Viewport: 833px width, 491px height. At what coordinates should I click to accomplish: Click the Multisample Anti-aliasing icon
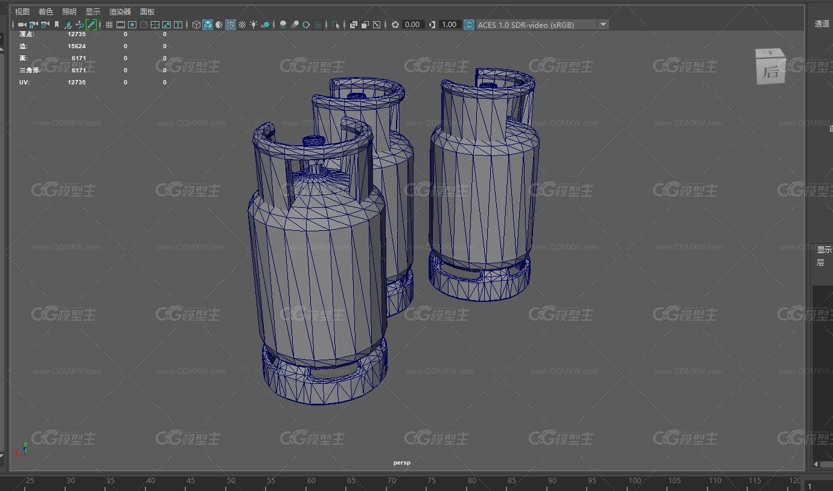(306, 25)
